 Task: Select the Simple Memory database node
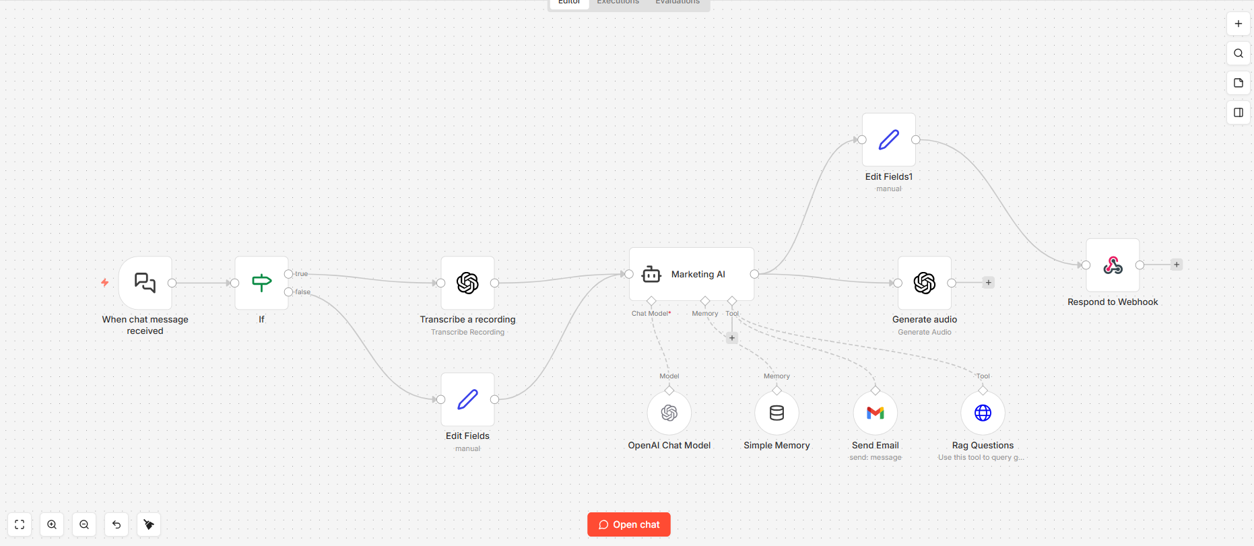[x=777, y=413]
